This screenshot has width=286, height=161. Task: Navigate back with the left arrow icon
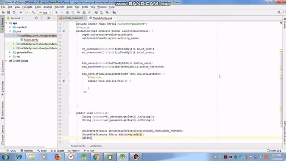point(21,13)
